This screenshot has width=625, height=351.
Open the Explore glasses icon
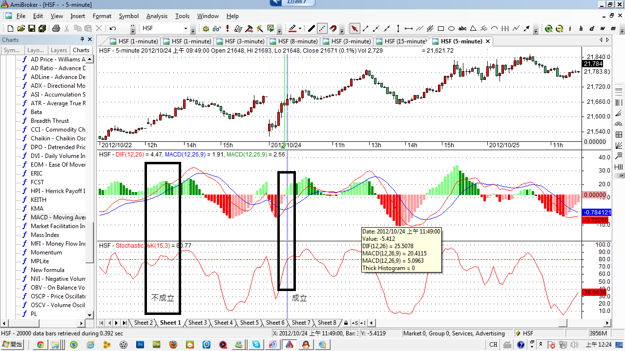point(216,28)
